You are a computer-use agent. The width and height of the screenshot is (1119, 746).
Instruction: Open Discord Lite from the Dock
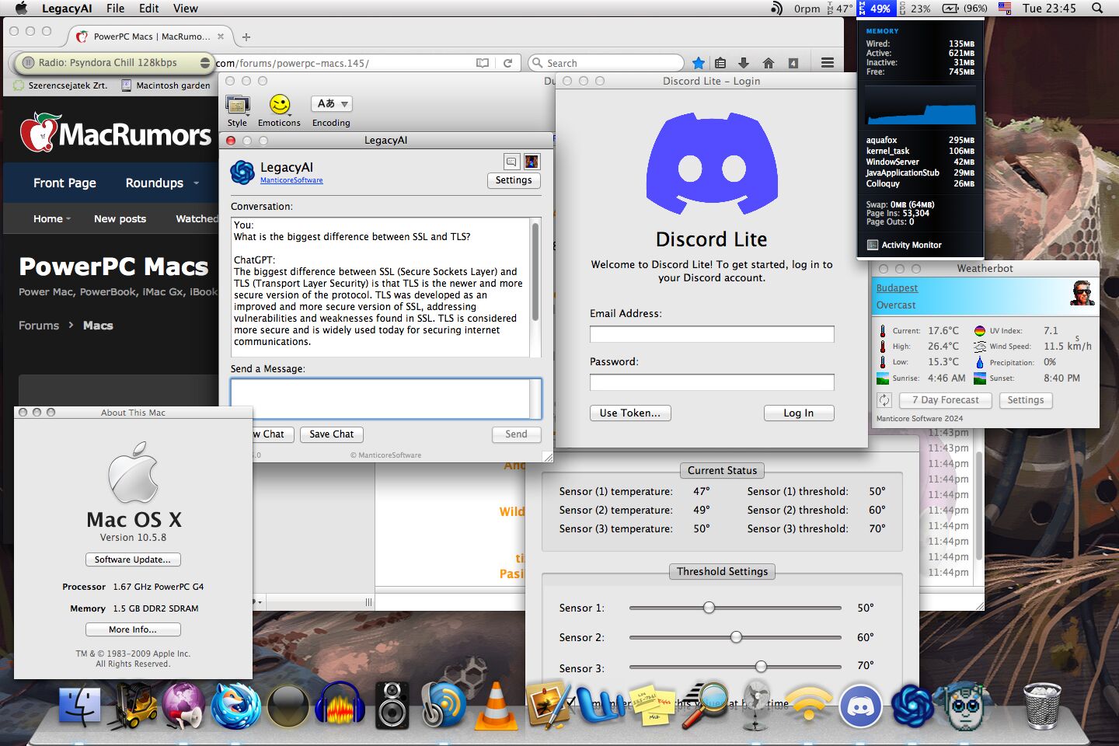click(x=860, y=706)
